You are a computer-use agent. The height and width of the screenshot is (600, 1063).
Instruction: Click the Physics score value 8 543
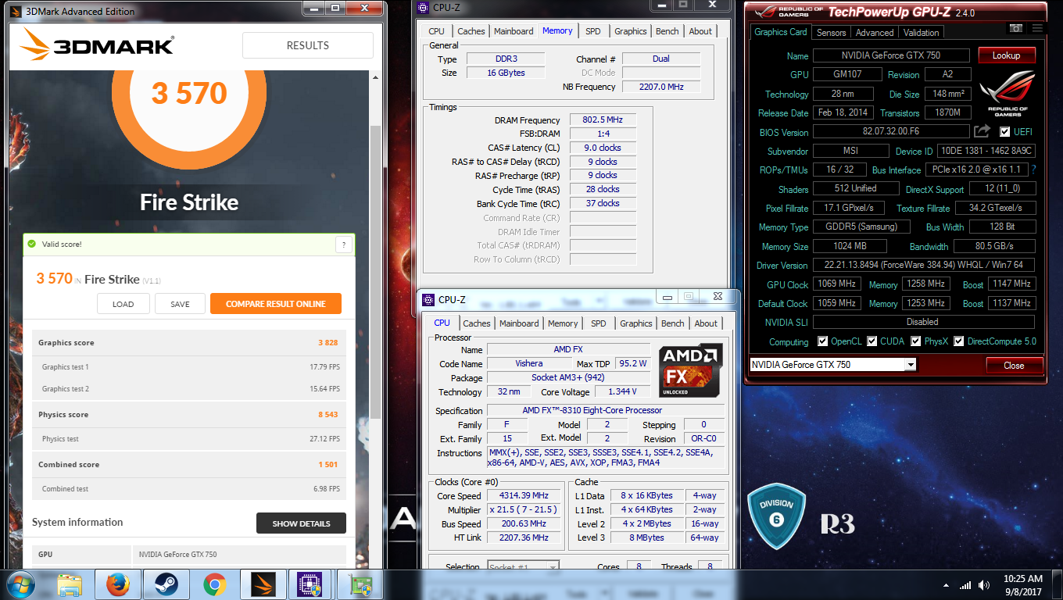[327, 415]
